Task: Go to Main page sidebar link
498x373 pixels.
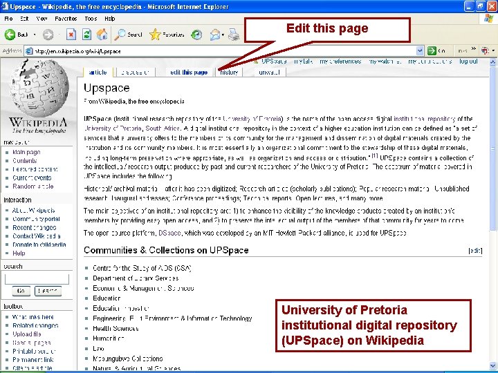Action: click(26, 152)
